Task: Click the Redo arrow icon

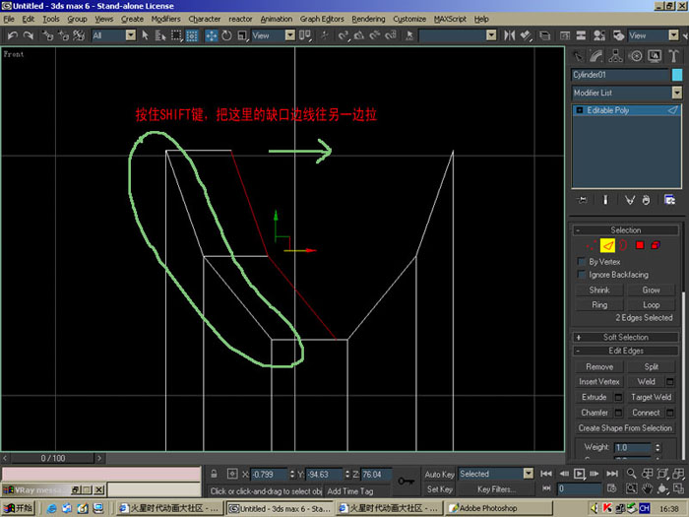Action: 29,35
